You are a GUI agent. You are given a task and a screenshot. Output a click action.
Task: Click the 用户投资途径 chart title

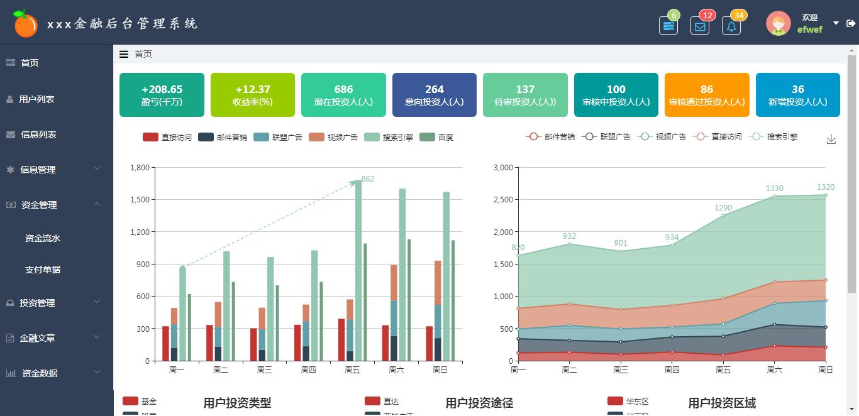pyautogui.click(x=479, y=403)
